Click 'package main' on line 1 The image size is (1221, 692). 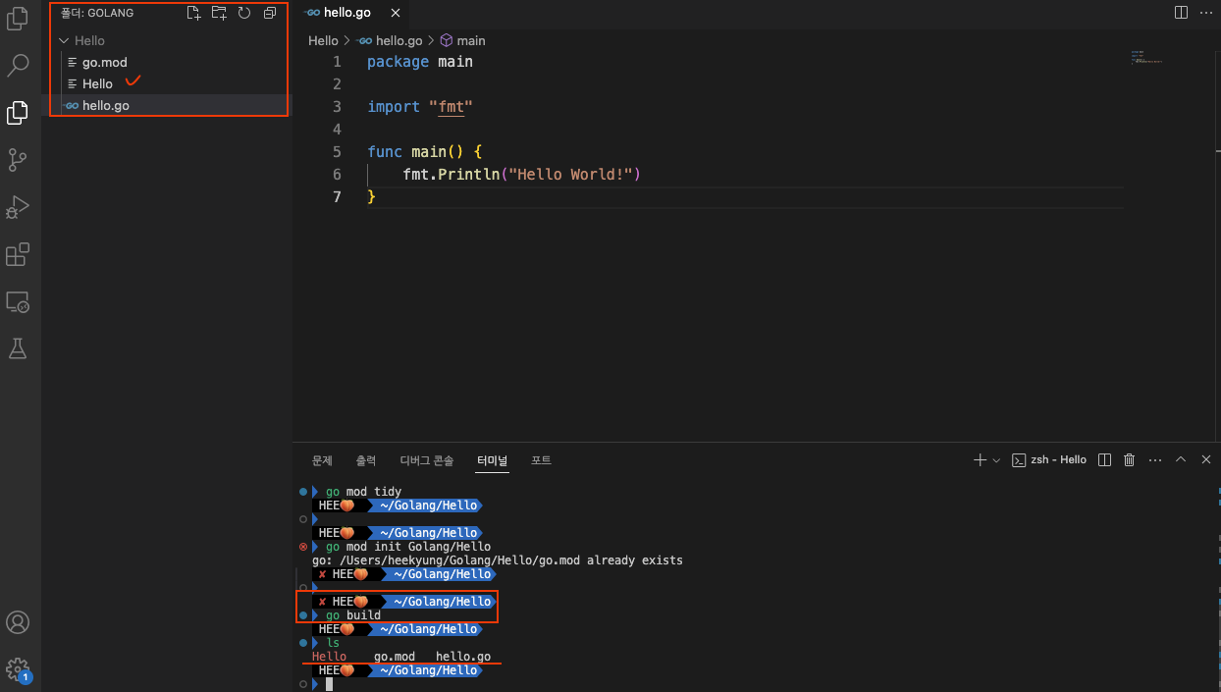[x=420, y=62]
